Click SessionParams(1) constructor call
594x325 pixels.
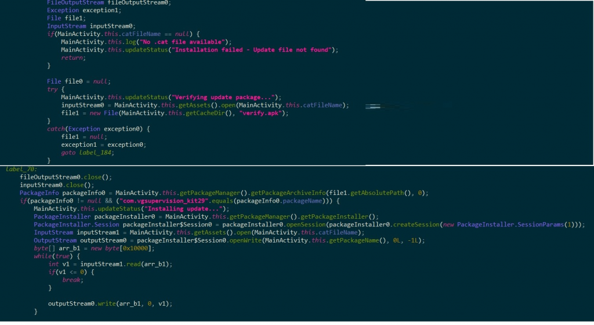(x=516, y=225)
